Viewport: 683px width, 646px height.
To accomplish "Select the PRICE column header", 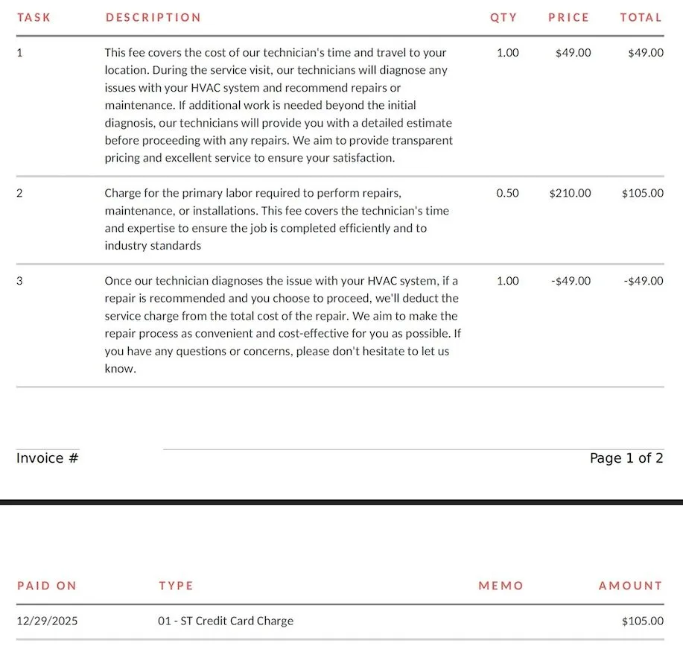I will [568, 17].
